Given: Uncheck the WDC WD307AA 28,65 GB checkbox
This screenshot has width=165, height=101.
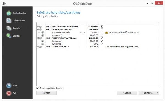Looking at the screenshot, I should (x=102, y=38).
